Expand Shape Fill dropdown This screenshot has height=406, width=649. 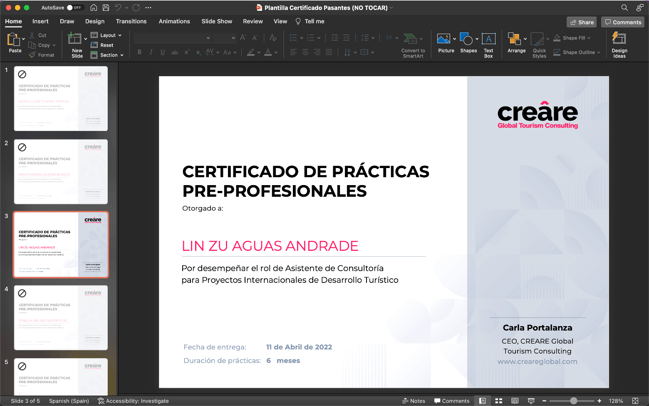click(589, 38)
